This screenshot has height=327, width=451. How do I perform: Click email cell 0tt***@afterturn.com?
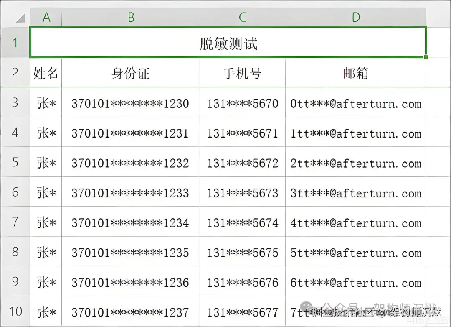point(356,102)
